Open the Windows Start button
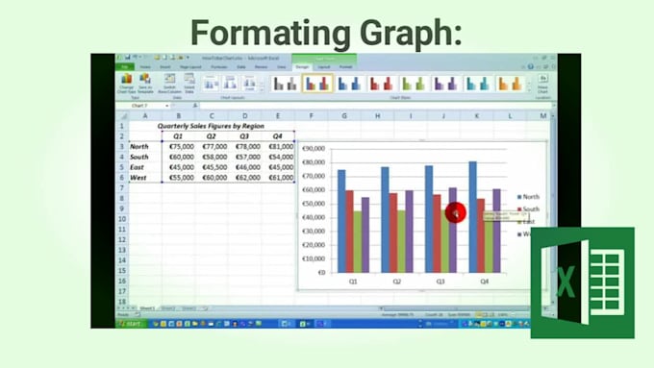 (x=131, y=324)
